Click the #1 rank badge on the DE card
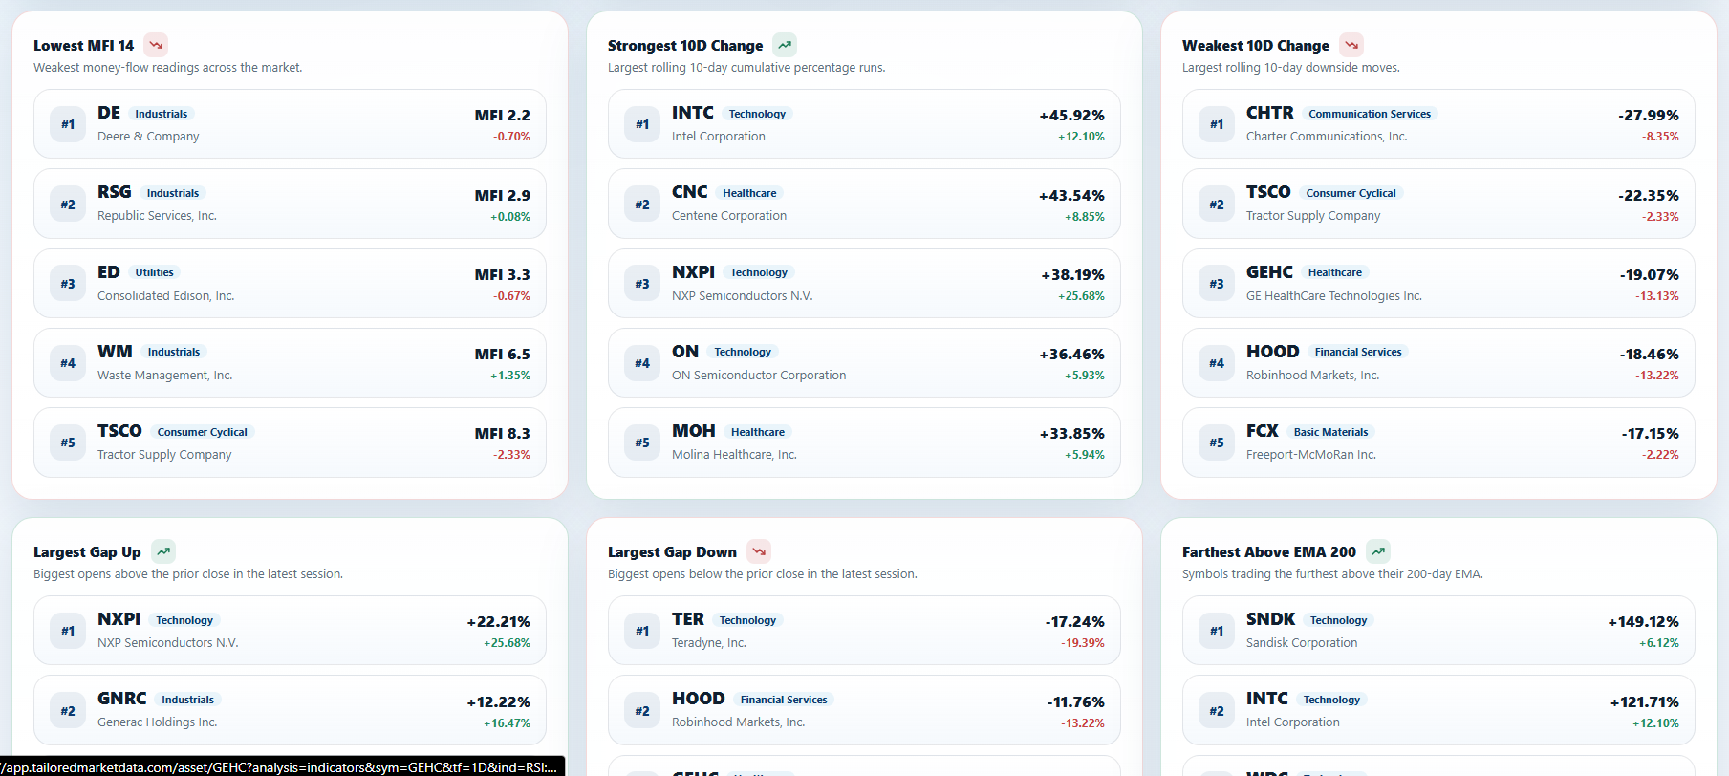This screenshot has width=1729, height=776. (68, 124)
